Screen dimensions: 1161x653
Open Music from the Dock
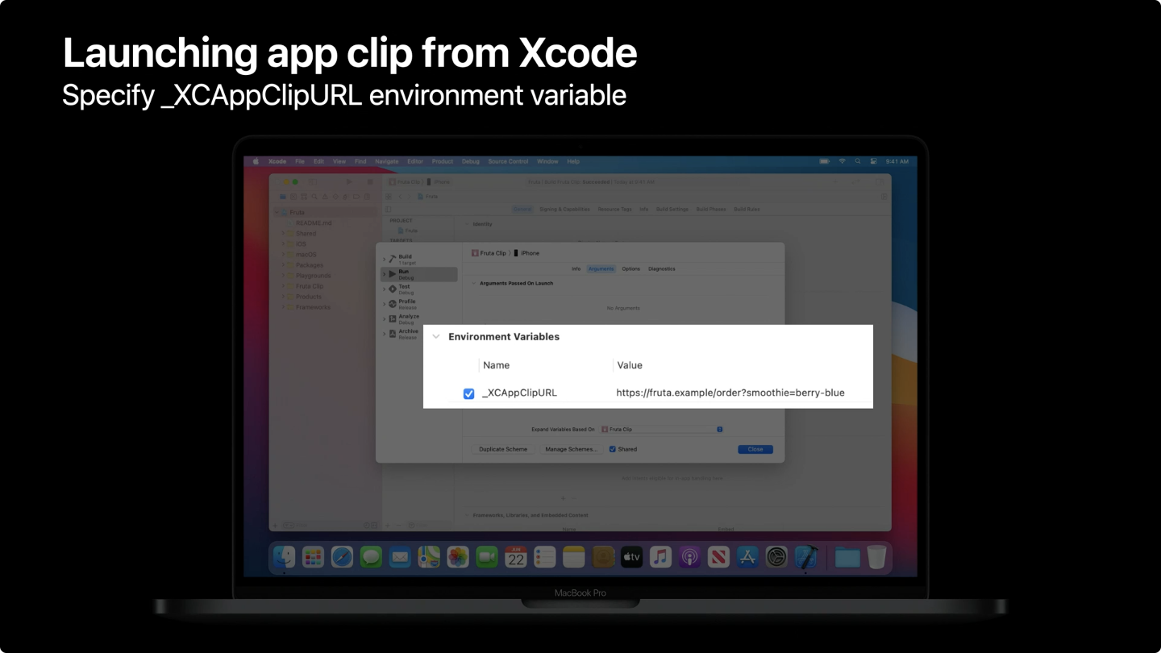click(660, 556)
